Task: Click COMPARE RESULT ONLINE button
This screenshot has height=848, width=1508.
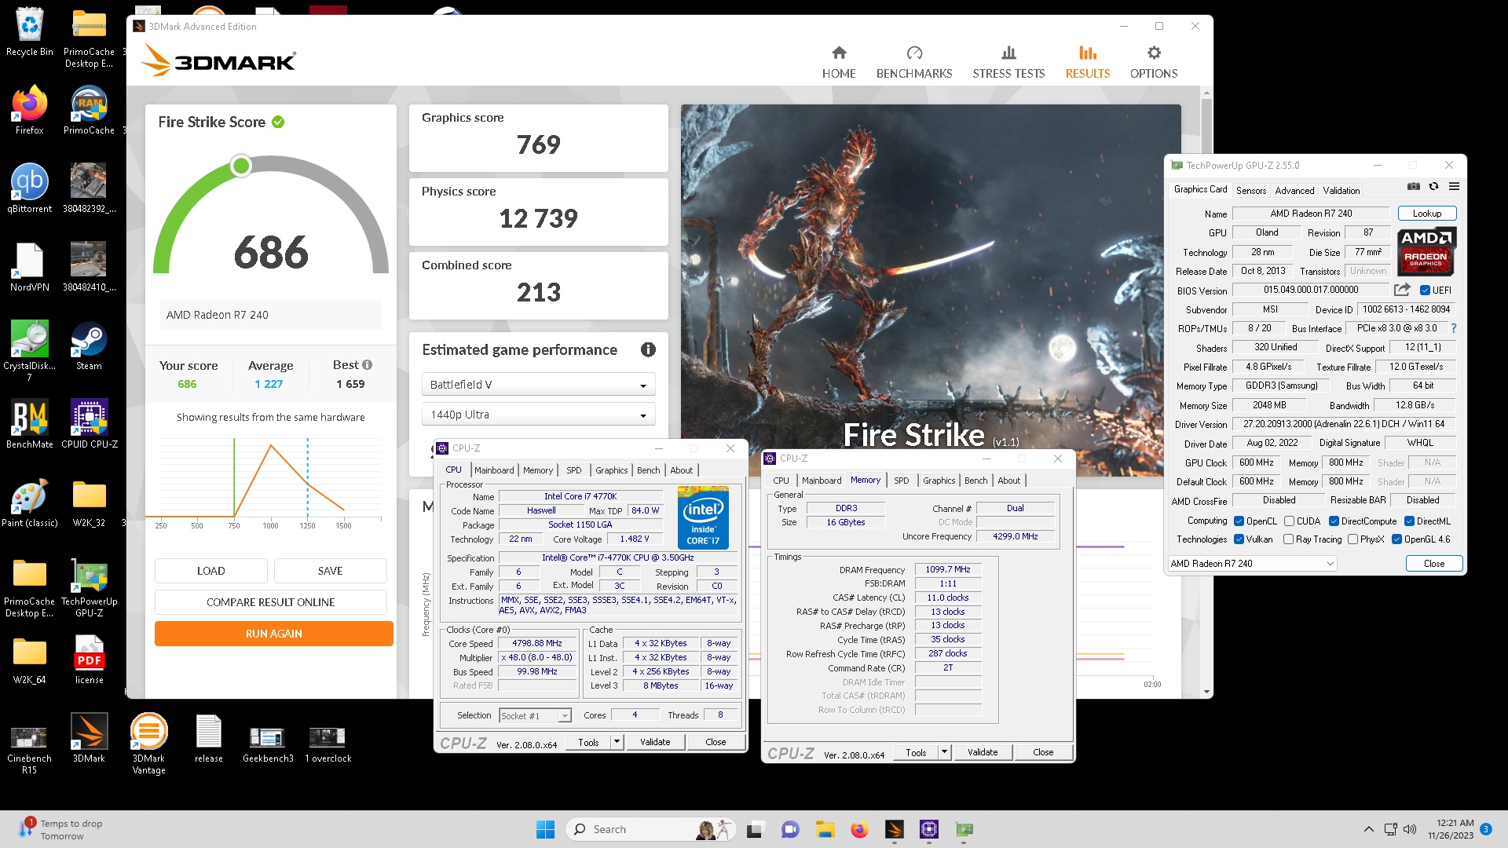Action: click(270, 602)
